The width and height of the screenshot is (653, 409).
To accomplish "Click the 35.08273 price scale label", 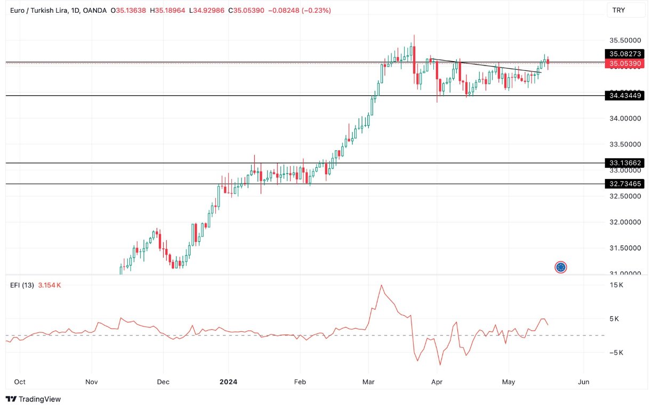I will click(624, 53).
